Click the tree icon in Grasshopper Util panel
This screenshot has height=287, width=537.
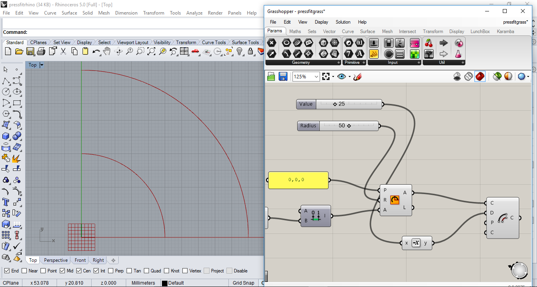coord(429,54)
